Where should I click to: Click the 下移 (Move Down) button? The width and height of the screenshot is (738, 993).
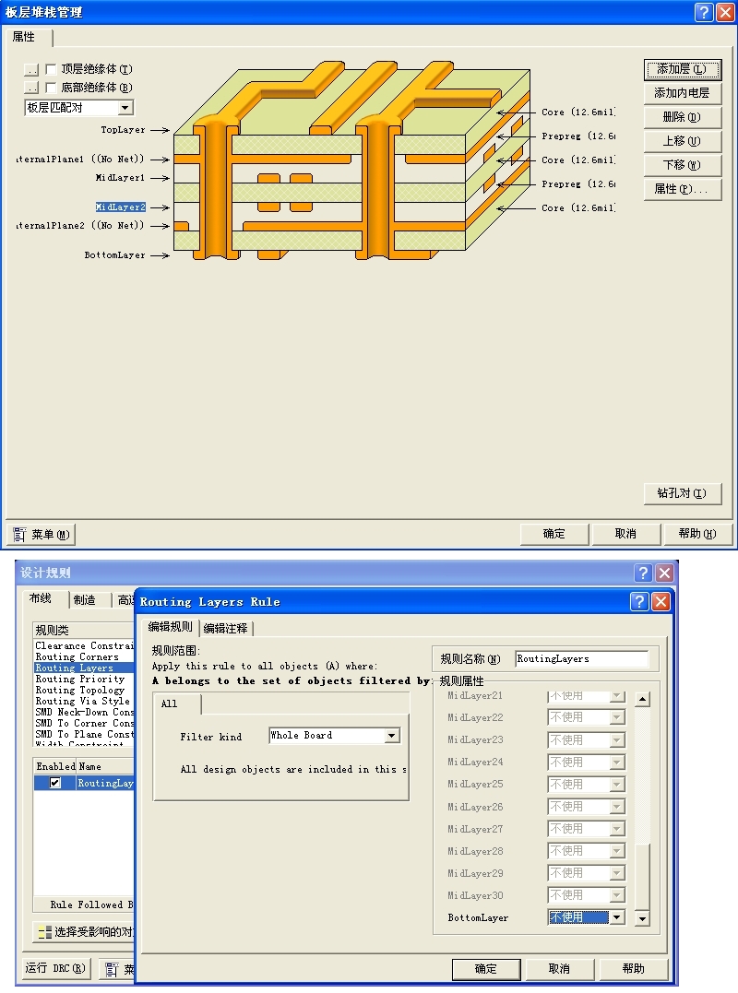coord(683,165)
